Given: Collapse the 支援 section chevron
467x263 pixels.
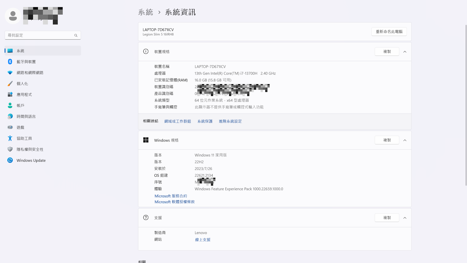Looking at the screenshot, I should click(405, 218).
